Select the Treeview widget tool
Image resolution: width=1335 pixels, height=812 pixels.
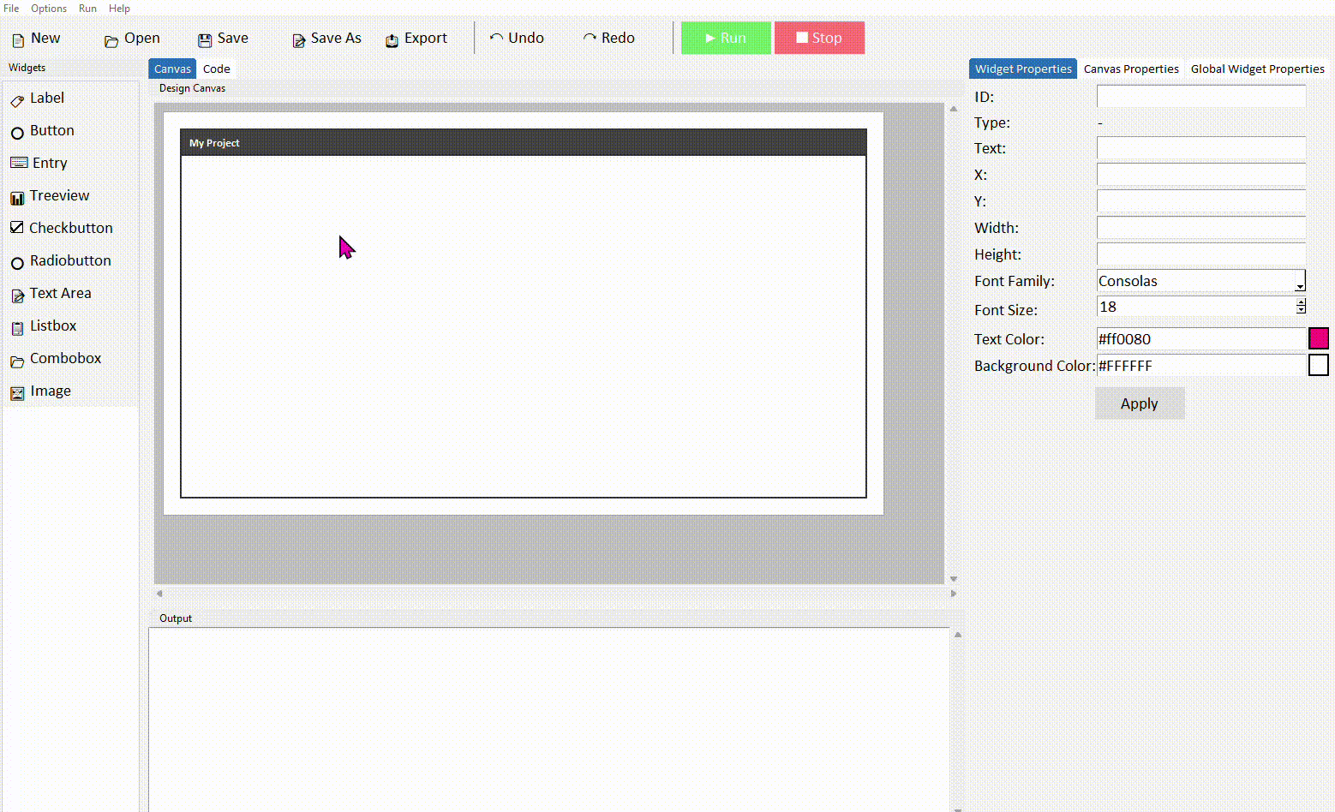59,195
